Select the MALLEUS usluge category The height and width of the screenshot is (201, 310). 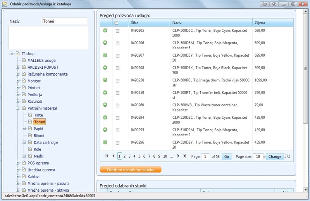pos(41,61)
